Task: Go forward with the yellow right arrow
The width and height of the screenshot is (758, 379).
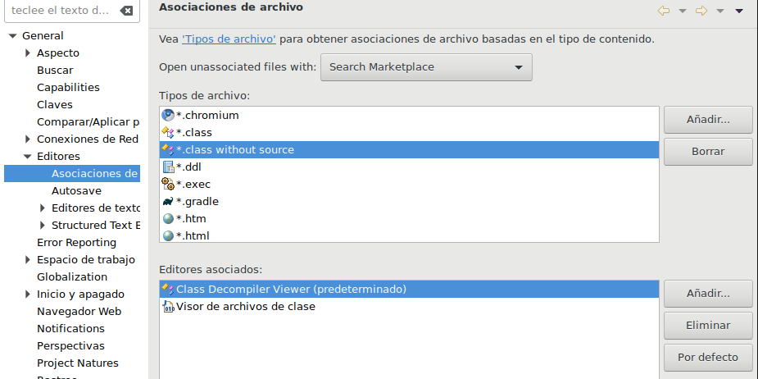Action: pyautogui.click(x=701, y=11)
